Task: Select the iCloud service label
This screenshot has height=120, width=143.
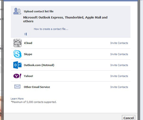Action: tap(28, 43)
